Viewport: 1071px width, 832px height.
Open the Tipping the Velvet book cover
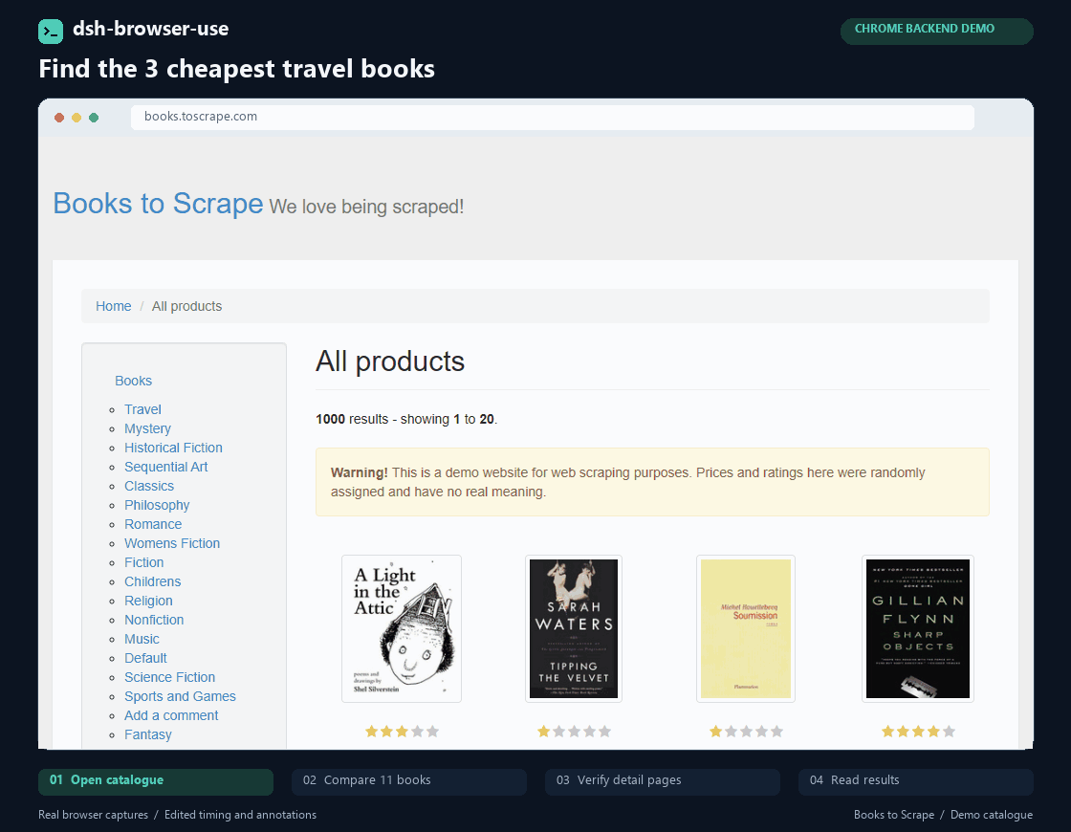pos(574,628)
